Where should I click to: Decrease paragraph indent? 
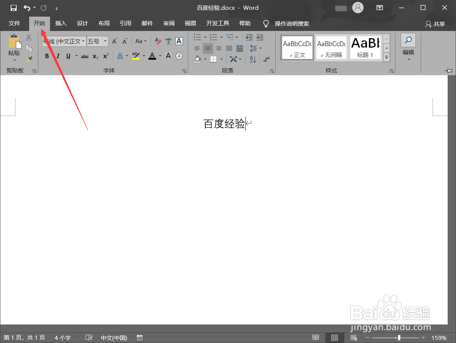coord(249,37)
